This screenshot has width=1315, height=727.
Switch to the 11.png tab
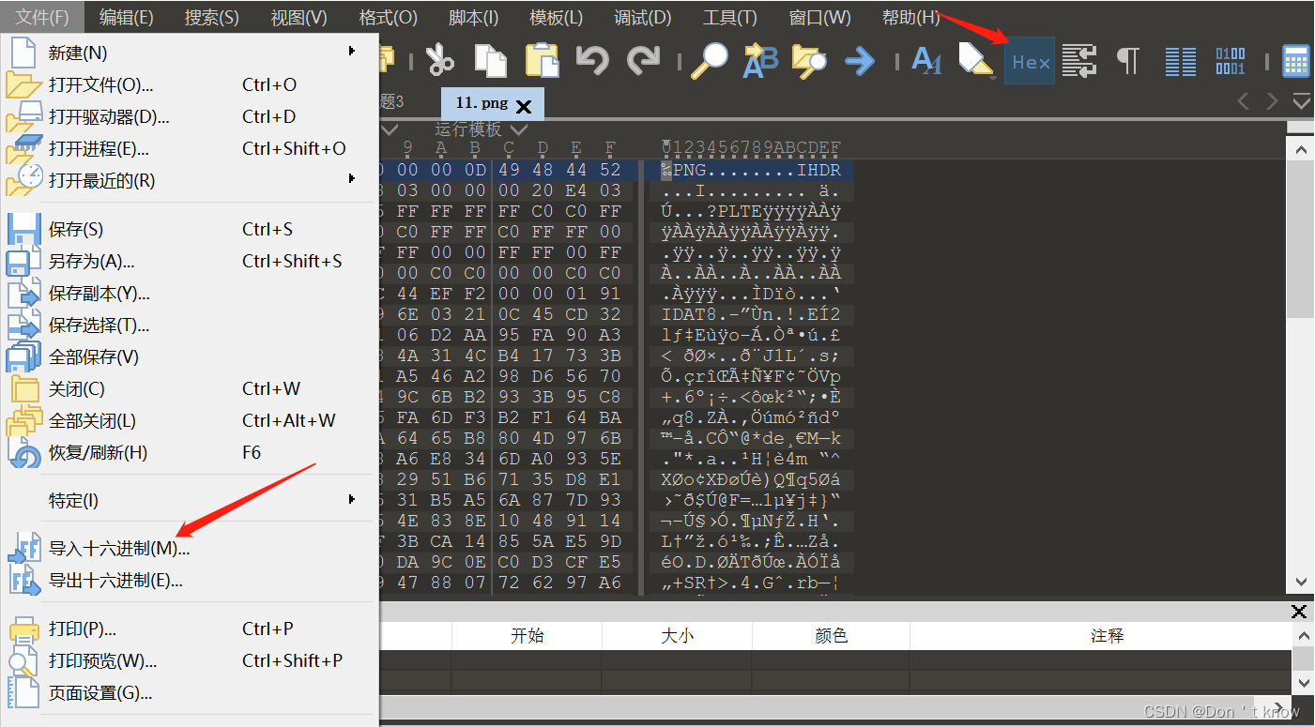(492, 104)
